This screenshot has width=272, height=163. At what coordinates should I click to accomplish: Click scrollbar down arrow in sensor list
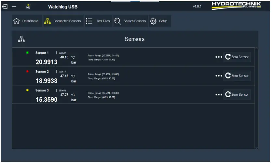coord(256,148)
